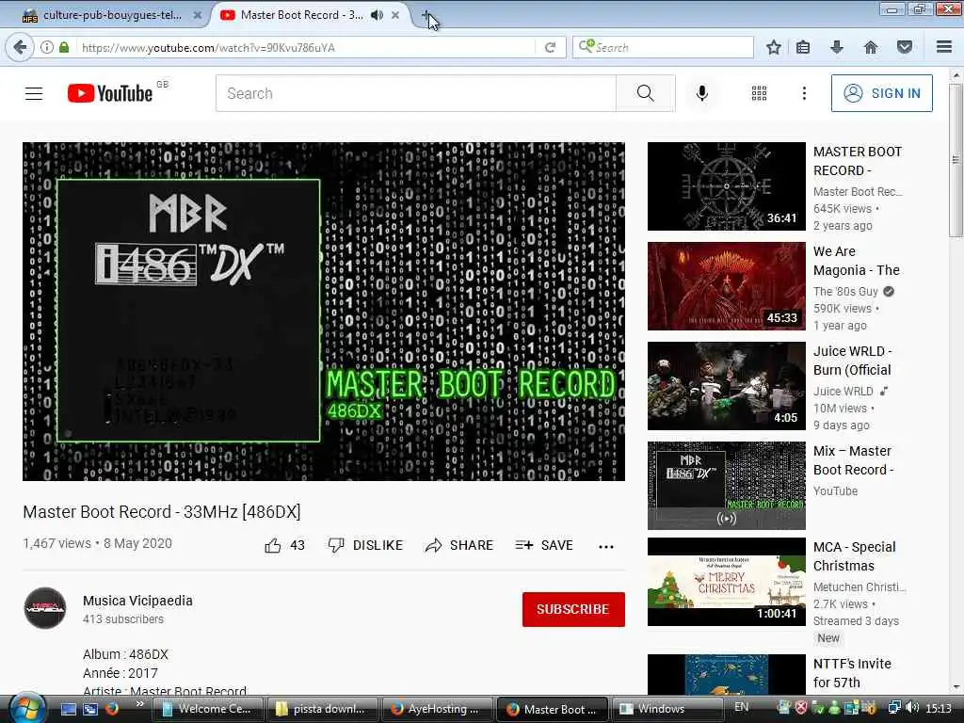This screenshot has height=723, width=964.
Task: Open YouTube settings three-dot menu
Action: 804,93
